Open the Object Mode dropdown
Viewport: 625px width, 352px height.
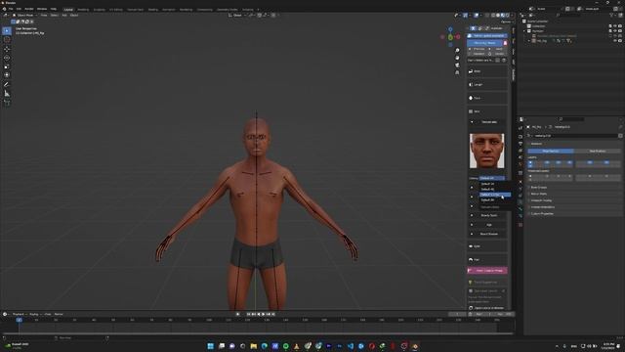24,16
